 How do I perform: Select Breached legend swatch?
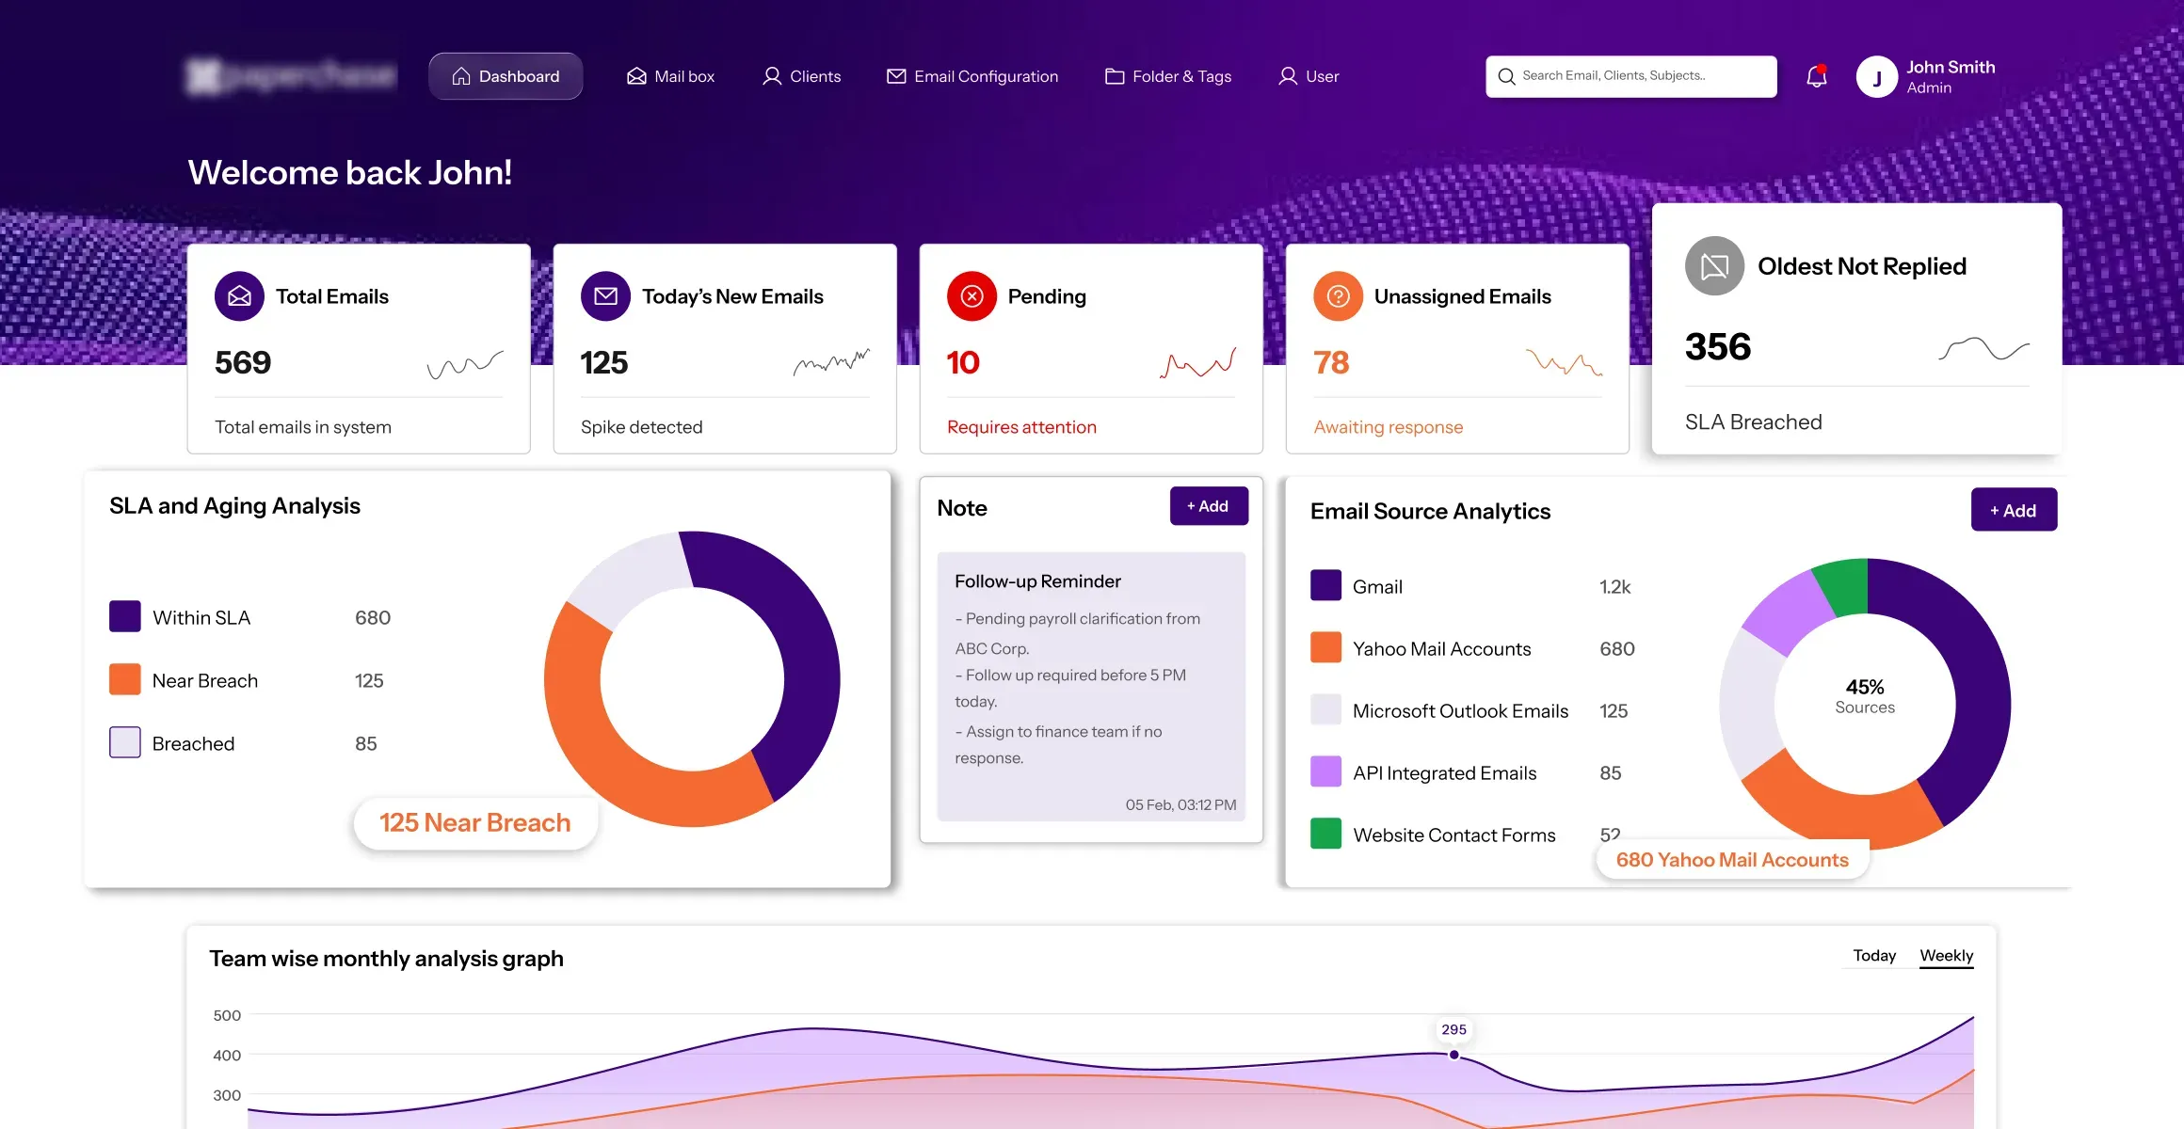pos(125,742)
